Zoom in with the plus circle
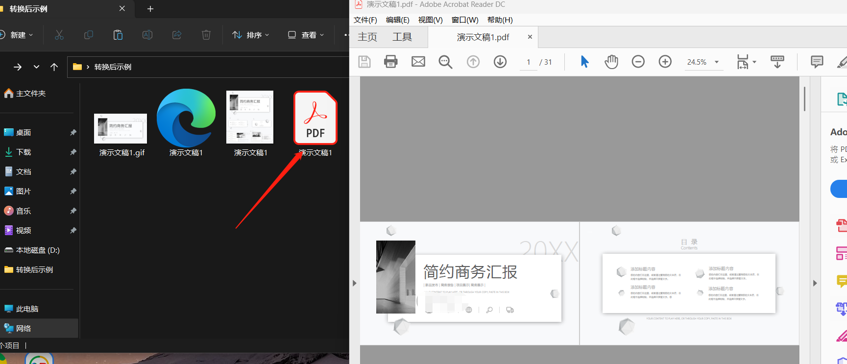This screenshot has height=364, width=847. (665, 62)
